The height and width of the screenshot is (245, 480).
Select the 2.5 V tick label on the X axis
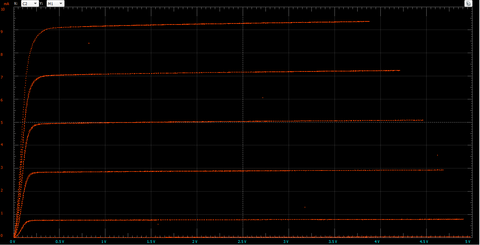(x=241, y=242)
